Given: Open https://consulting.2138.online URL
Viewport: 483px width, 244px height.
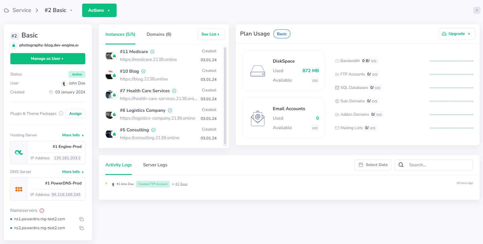Looking at the screenshot, I should (150, 138).
